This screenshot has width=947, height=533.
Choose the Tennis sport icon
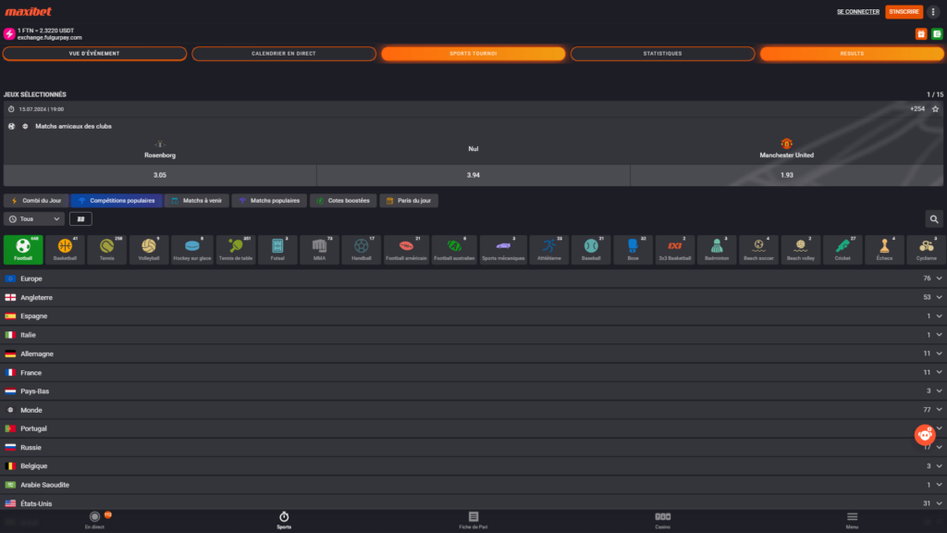107,249
